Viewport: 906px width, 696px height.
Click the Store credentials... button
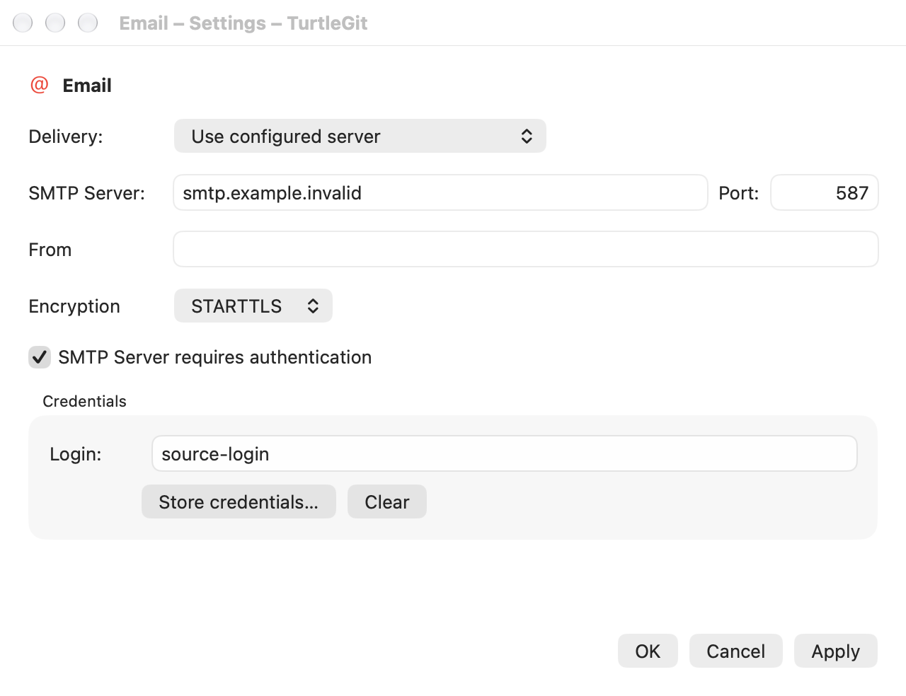coord(239,501)
